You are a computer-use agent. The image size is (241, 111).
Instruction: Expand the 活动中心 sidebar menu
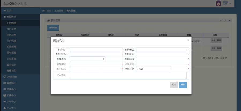point(20,102)
